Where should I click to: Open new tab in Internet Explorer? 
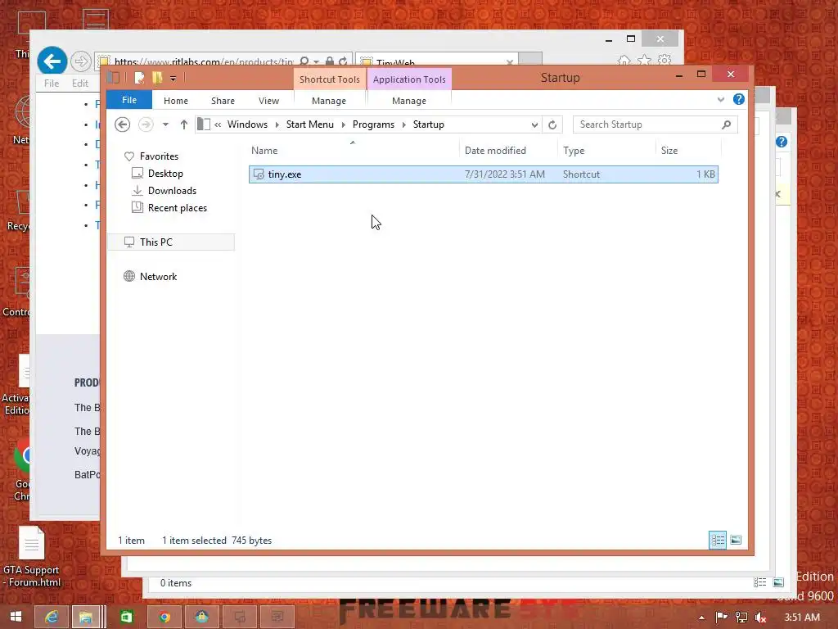(530, 59)
